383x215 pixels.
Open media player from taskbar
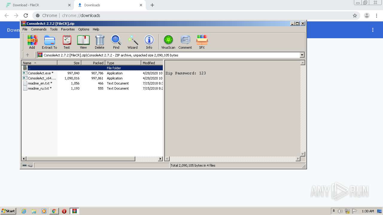44,211
